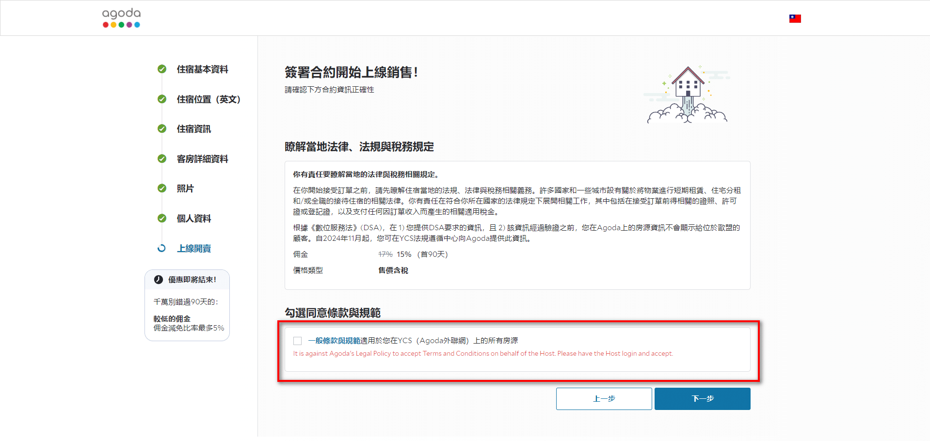Click the 下一步 next button

(x=702, y=399)
